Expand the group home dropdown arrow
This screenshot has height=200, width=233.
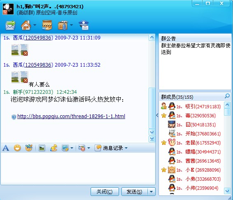click(x=35, y=25)
